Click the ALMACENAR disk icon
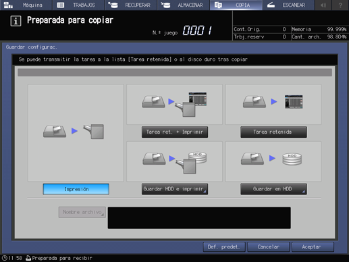This screenshot has height=262, width=349. [x=165, y=5]
